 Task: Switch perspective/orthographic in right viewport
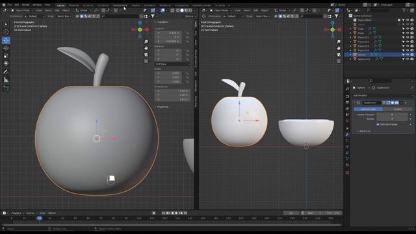click(339, 61)
